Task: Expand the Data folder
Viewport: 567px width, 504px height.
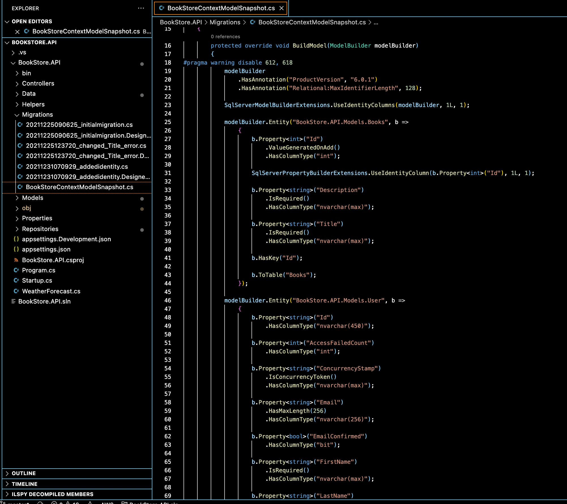Action: point(17,94)
